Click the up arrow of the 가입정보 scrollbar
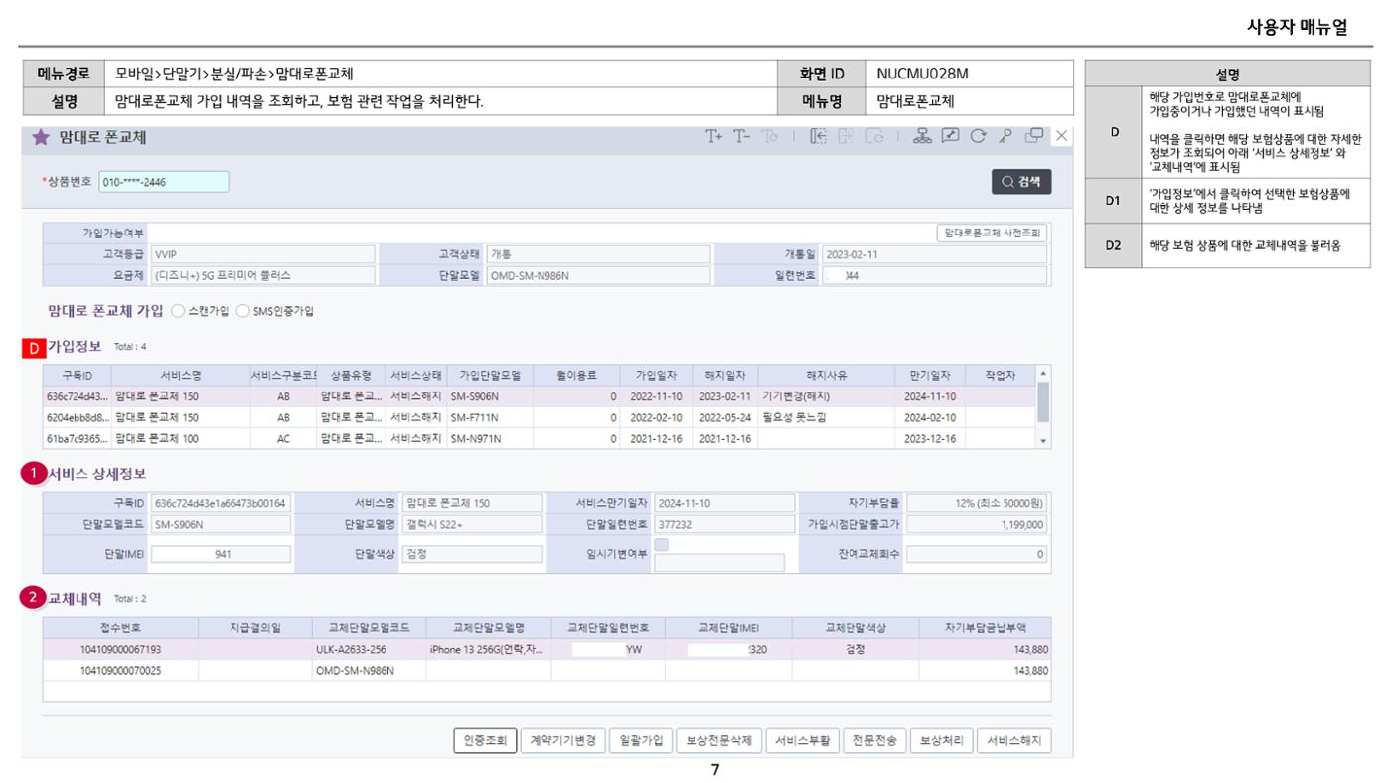The height and width of the screenshot is (783, 1391). pos(1043,374)
